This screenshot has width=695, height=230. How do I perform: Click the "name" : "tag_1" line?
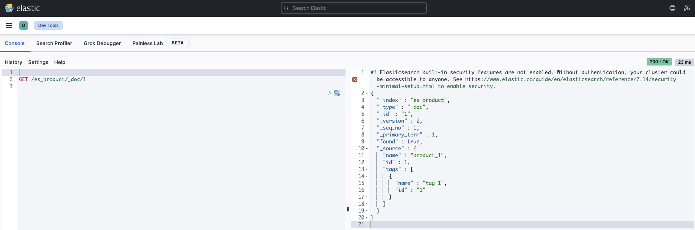(x=421, y=183)
